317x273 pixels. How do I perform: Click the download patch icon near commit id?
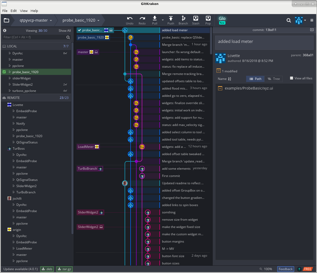click(312, 30)
